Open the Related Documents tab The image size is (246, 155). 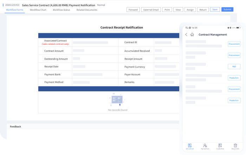pos(87,10)
